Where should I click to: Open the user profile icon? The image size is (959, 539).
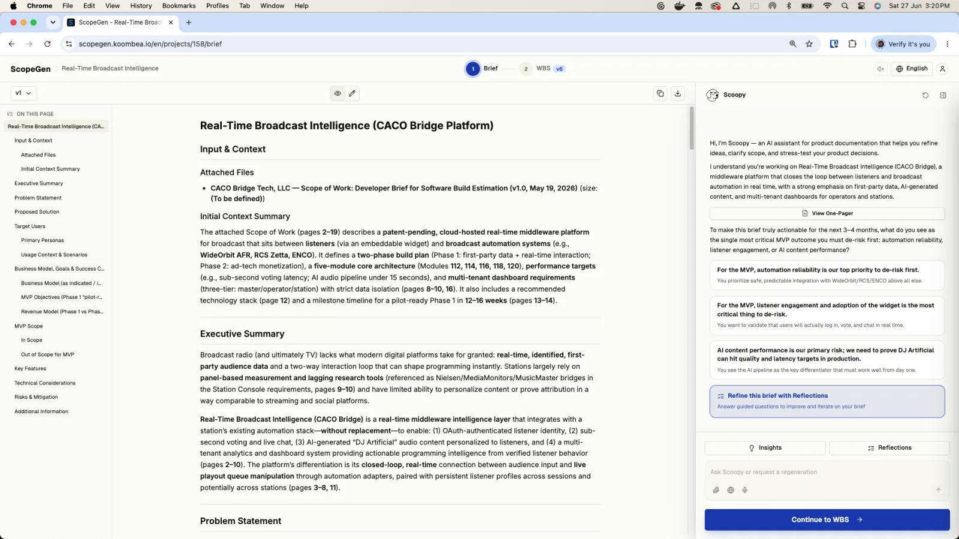pyautogui.click(x=942, y=69)
